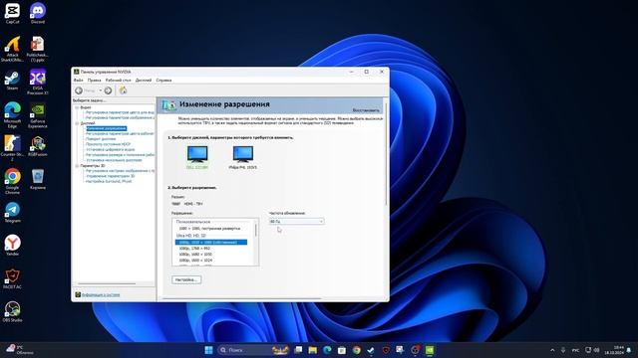Open Google Chrome desktop icon
Viewport: 638px width, 358px height.
(12, 181)
